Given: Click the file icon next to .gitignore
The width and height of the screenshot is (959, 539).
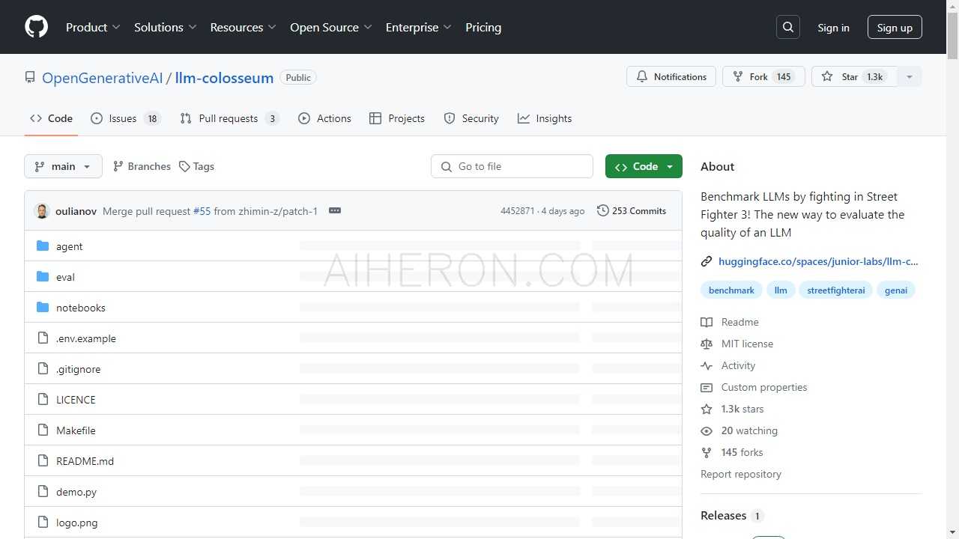Looking at the screenshot, I should pos(43,369).
